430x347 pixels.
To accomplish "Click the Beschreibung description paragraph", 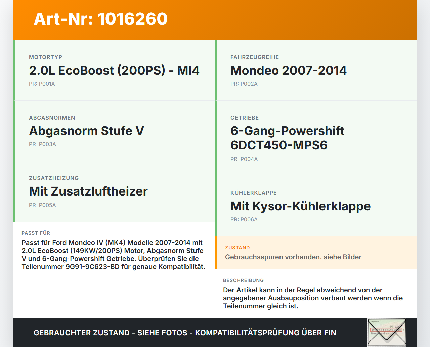I will click(313, 298).
